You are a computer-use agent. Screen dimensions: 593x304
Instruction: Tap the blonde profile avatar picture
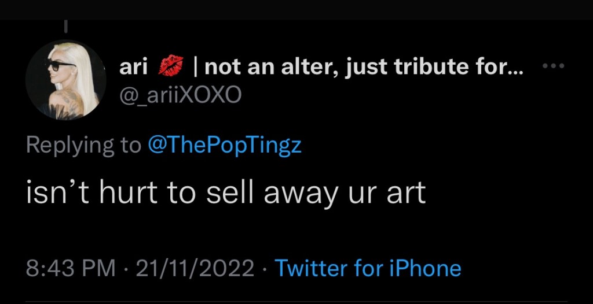click(67, 80)
